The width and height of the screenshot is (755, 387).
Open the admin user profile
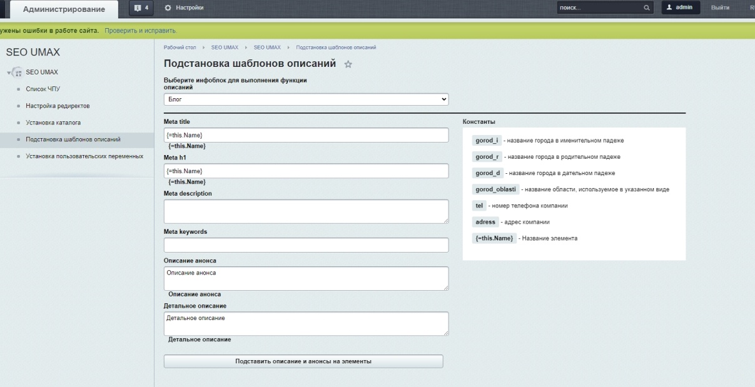[679, 8]
